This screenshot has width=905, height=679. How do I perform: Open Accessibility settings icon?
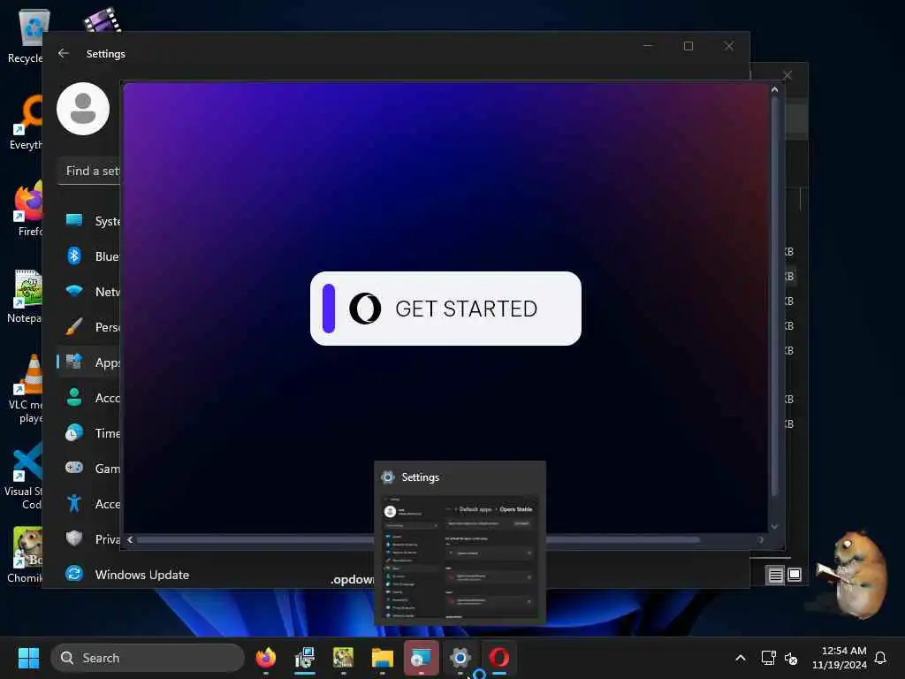tap(74, 503)
